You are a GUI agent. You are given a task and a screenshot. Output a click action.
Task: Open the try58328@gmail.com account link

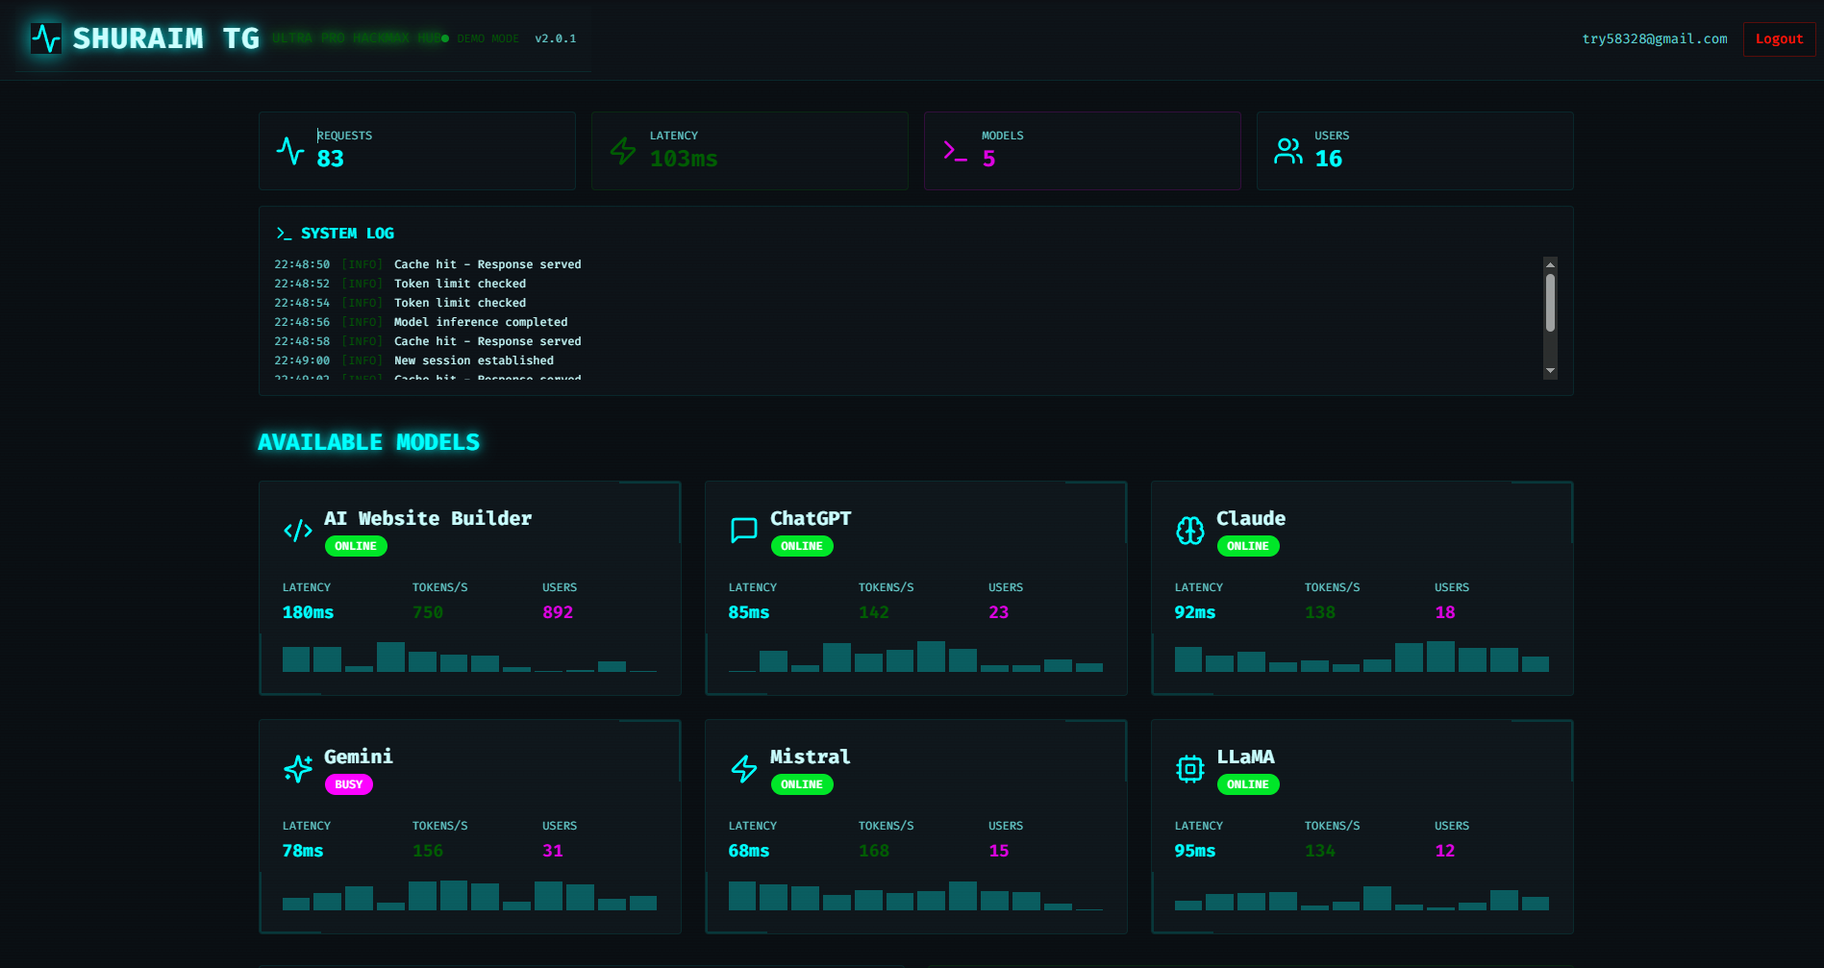tap(1656, 38)
